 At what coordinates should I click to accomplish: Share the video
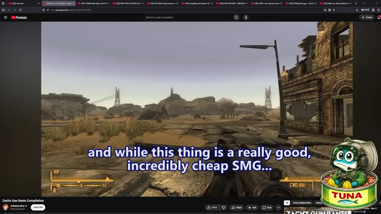point(237,207)
